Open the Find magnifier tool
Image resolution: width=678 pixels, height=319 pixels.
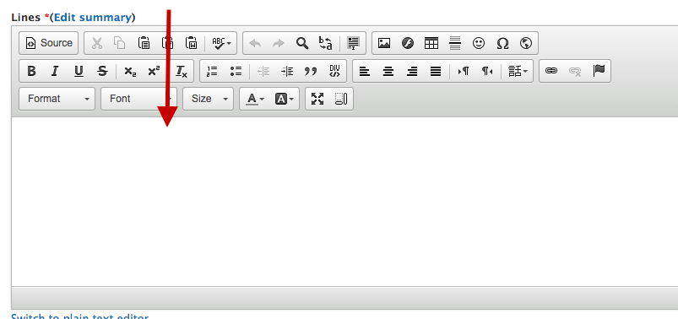click(x=301, y=43)
